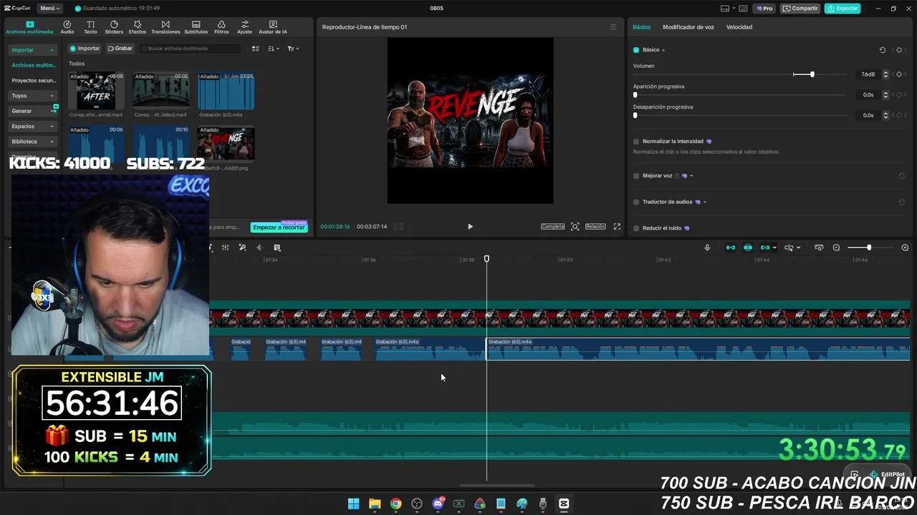Open the Ajuste tab
The width and height of the screenshot is (917, 515).
point(245,27)
